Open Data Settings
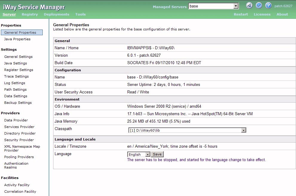The width and height of the screenshot is (296, 196). 16,96
